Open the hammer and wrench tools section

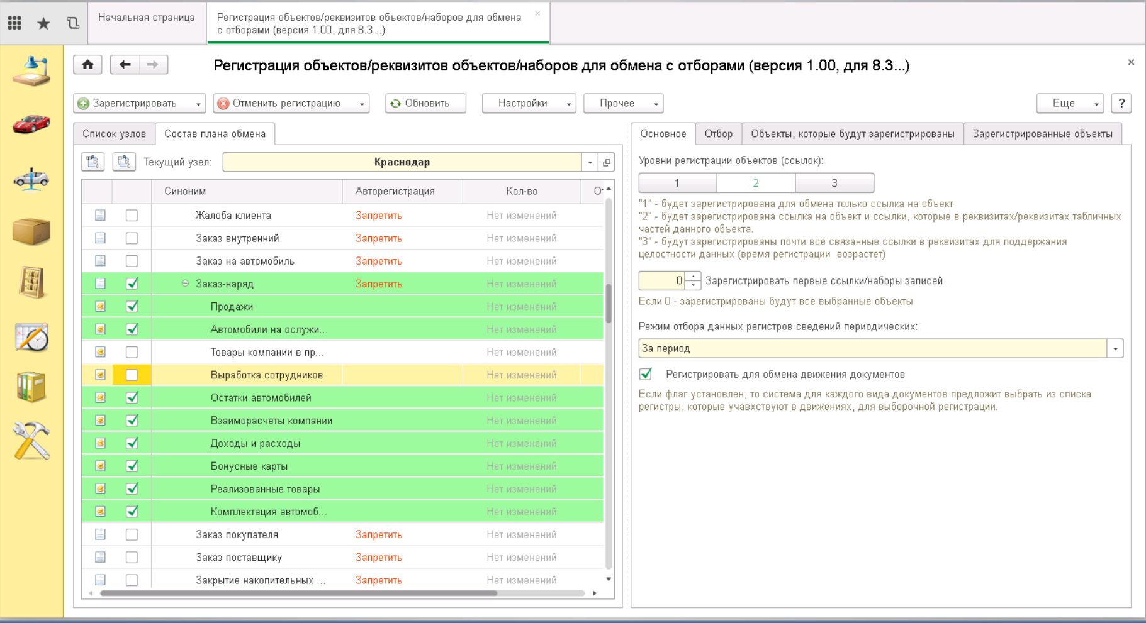click(x=31, y=440)
